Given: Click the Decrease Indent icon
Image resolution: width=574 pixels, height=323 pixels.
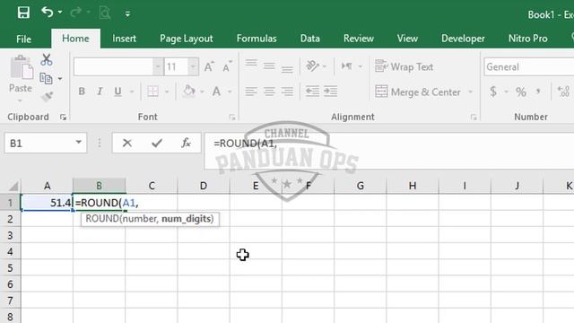Looking at the screenshot, I should (312, 92).
